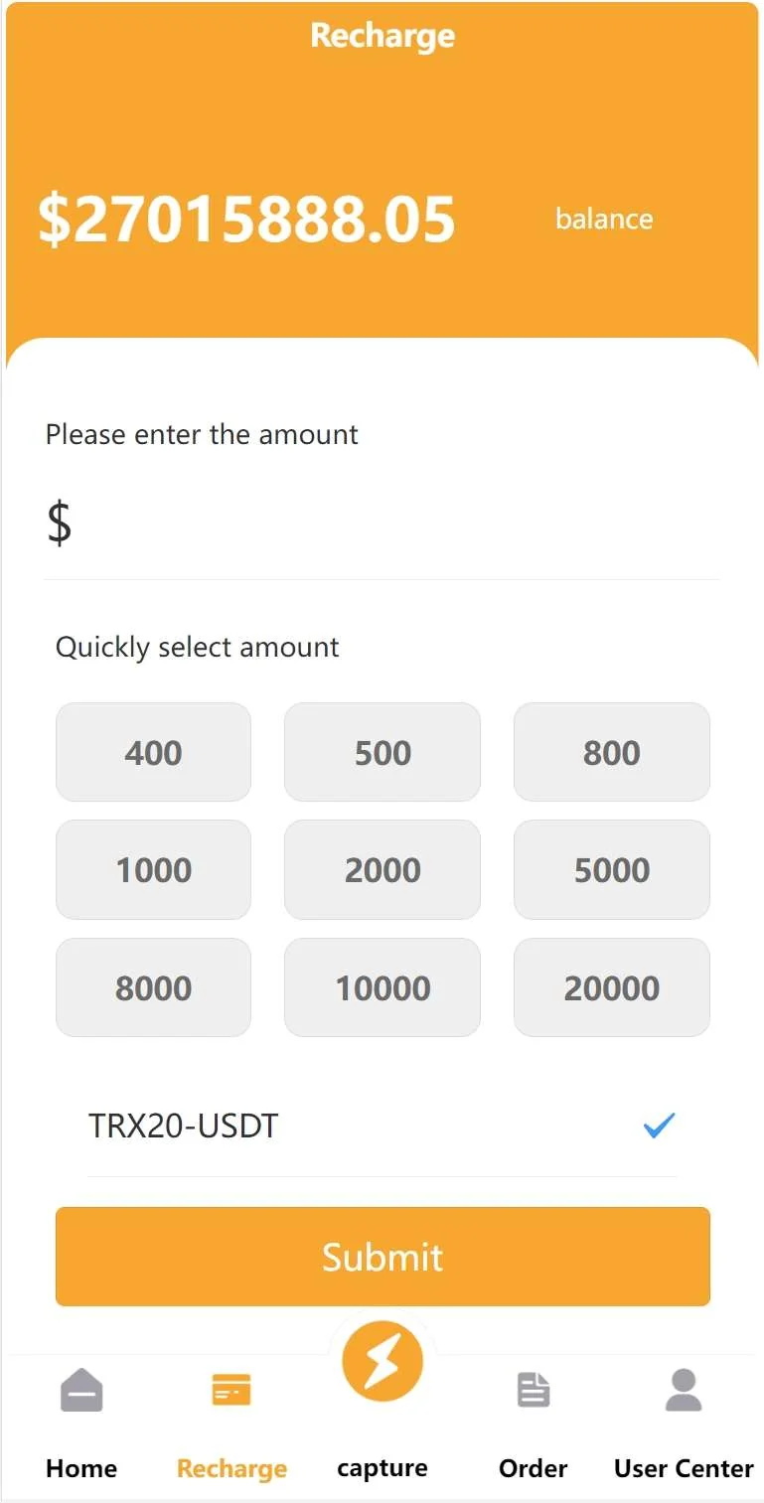Image resolution: width=764 pixels, height=1503 pixels.
Task: Select TRX20-USDT payment method
Action: [x=184, y=1127]
